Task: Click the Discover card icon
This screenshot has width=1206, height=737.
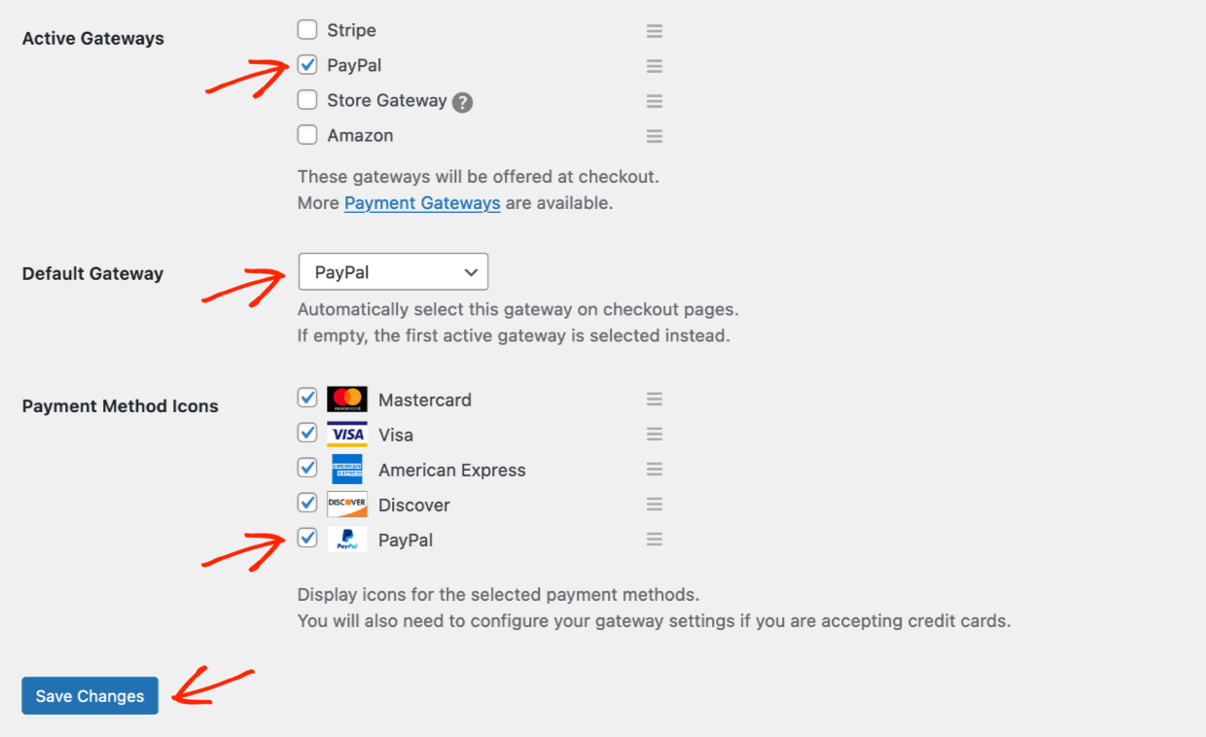Action: [347, 503]
